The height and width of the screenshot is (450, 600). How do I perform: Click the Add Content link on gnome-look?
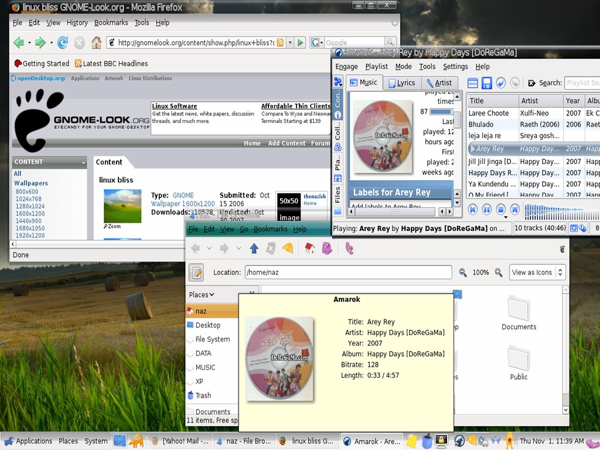[x=287, y=143]
